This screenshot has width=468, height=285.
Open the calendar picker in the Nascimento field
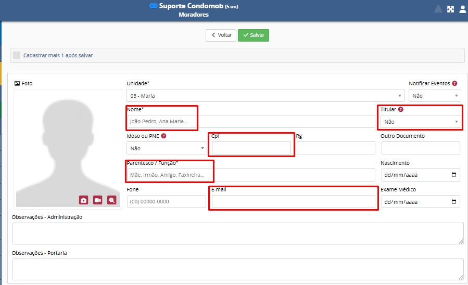454,175
